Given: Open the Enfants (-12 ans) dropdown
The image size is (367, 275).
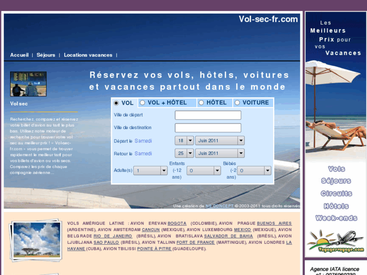Looking at the screenshot, I should 203,171.
